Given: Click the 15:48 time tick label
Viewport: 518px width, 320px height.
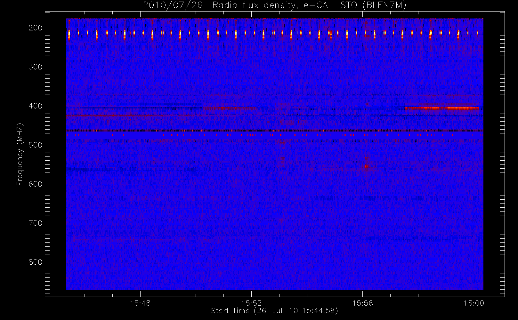Looking at the screenshot, I should tap(140, 303).
